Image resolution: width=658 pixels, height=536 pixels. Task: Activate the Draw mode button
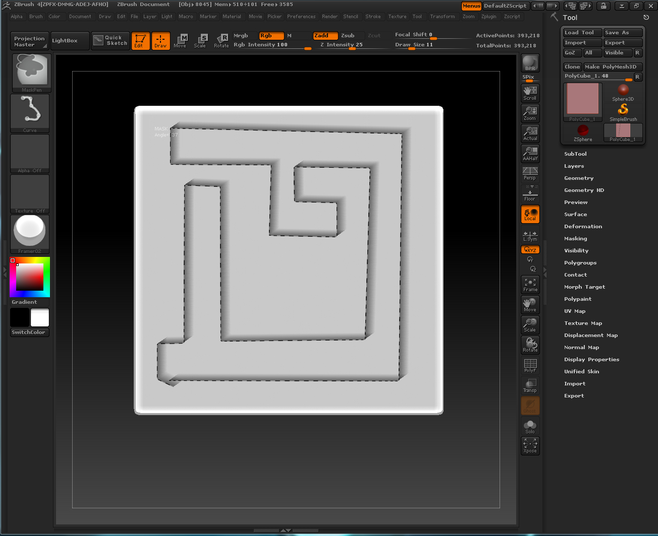coord(160,41)
